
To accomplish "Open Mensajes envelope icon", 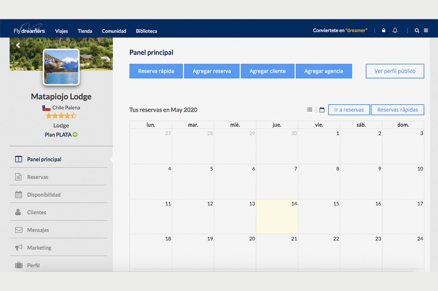I will coord(18,230).
